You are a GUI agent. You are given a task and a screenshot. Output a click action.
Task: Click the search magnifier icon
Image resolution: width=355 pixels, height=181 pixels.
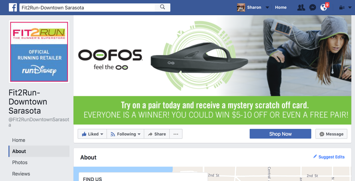click(162, 7)
